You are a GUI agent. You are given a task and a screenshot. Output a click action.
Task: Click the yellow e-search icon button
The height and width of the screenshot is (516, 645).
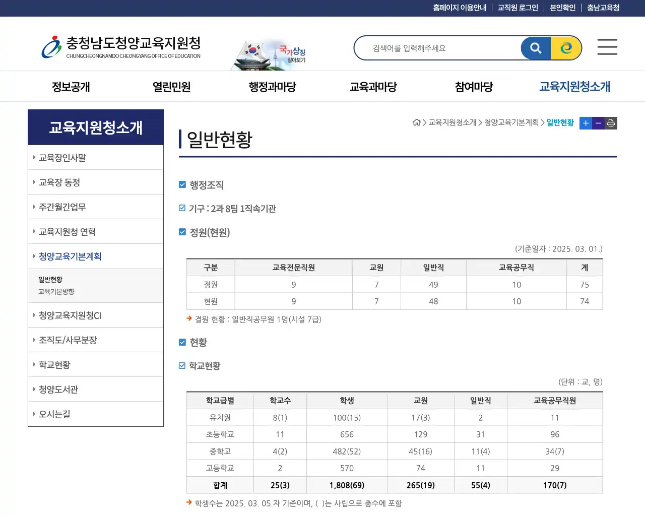[x=566, y=48]
